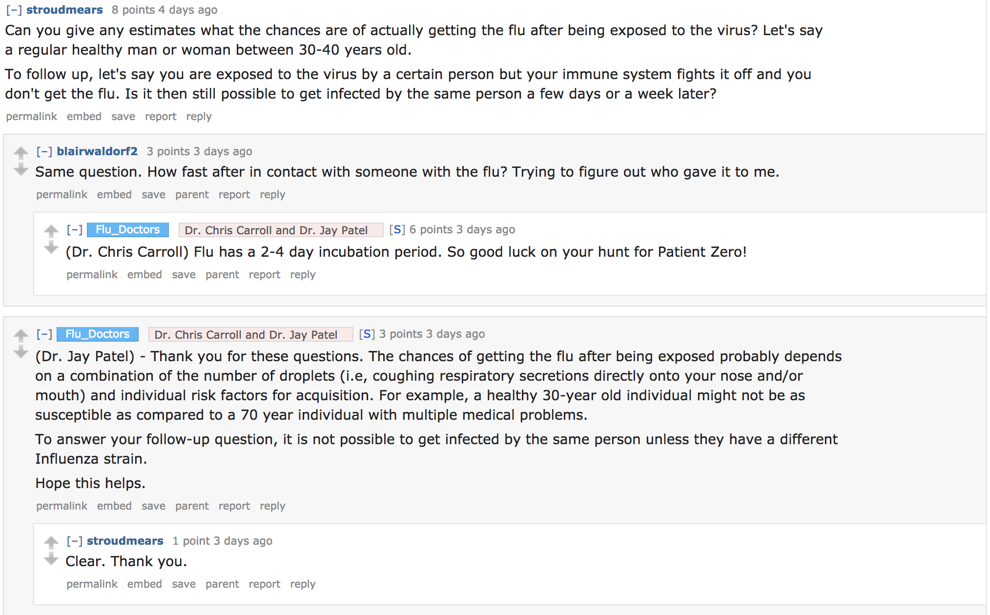Upvote stroudmears' "Clear. Thank you." reply

tap(51, 542)
